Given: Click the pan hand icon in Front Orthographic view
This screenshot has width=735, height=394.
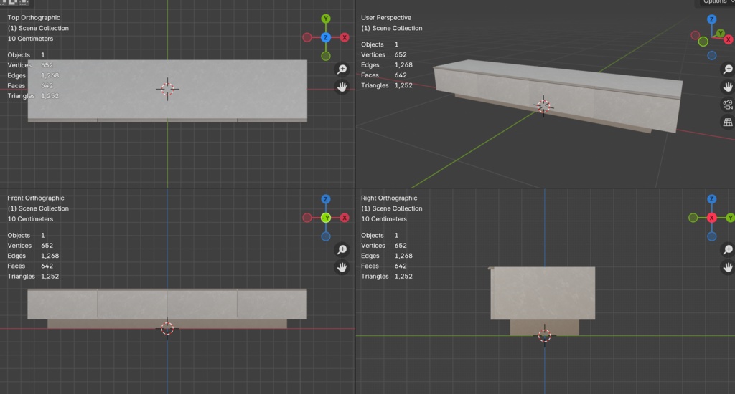Looking at the screenshot, I should point(342,267).
